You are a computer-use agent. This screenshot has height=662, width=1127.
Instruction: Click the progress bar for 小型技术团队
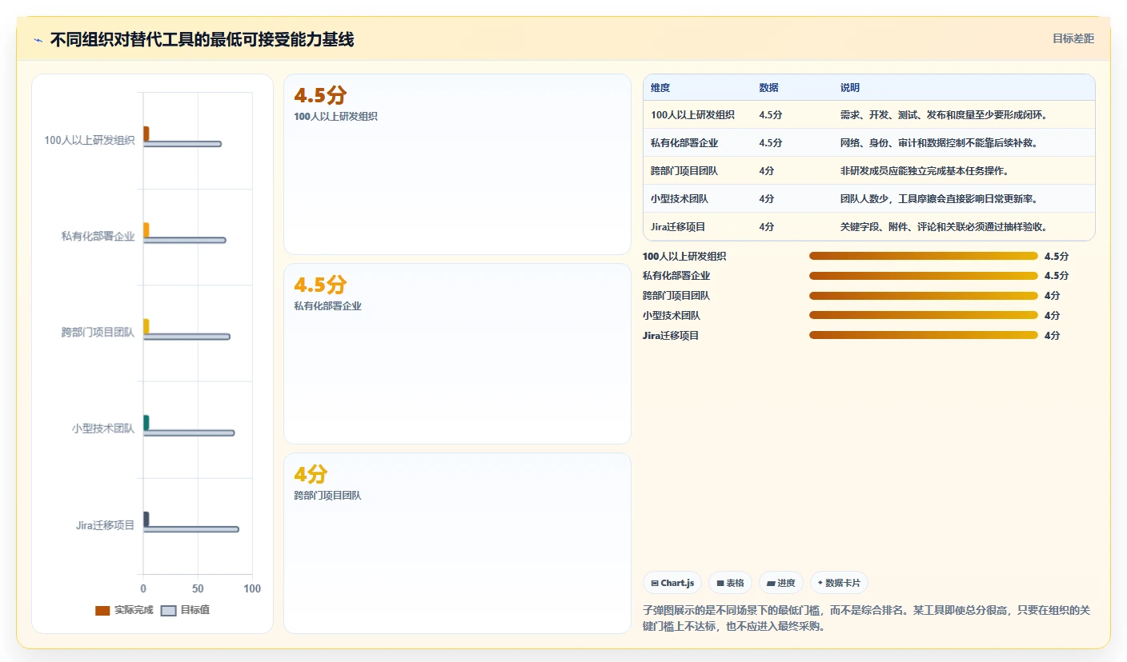pyautogui.click(x=924, y=315)
